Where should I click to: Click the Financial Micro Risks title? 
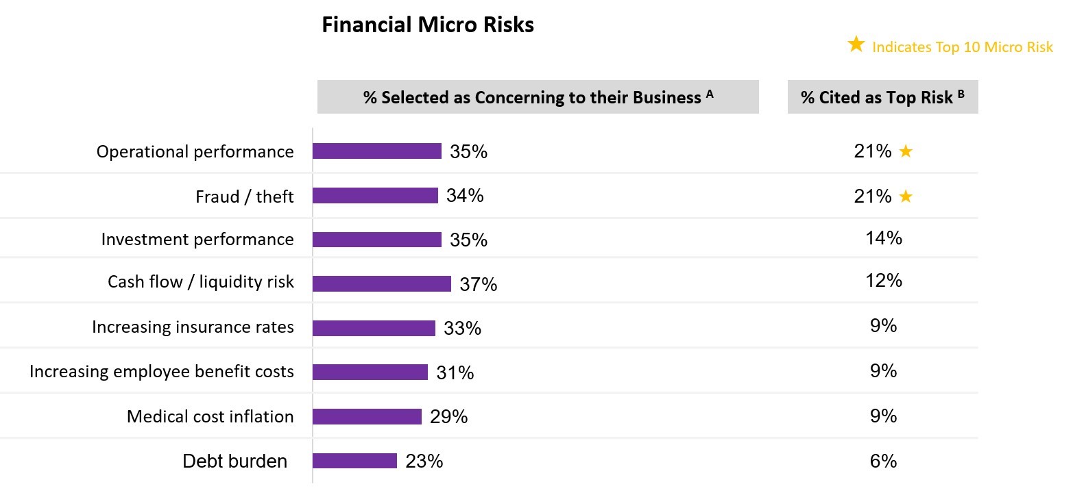coord(428,25)
